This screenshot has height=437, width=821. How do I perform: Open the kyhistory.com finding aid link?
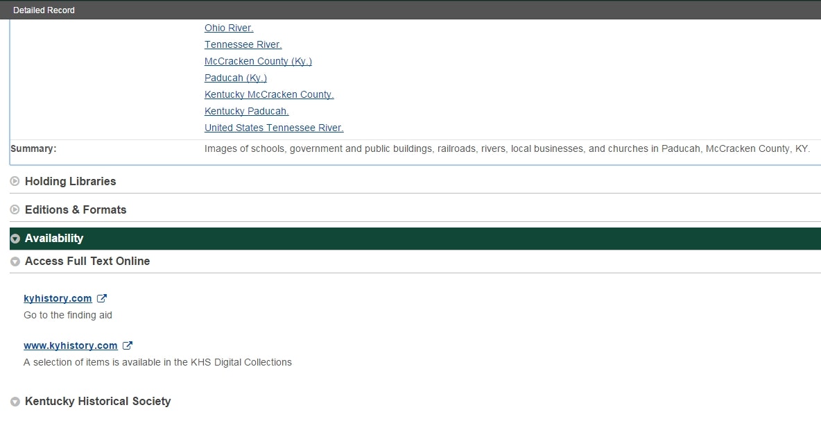click(x=58, y=298)
